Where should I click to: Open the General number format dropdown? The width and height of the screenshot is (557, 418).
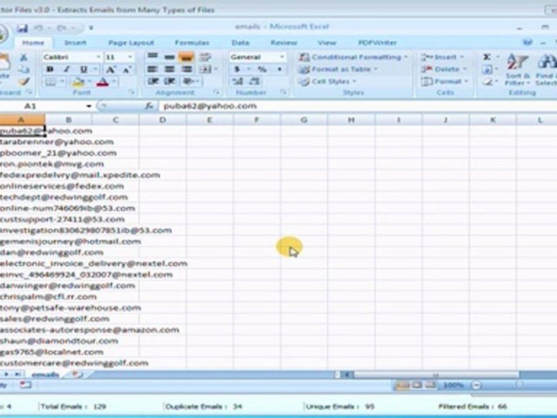click(282, 57)
